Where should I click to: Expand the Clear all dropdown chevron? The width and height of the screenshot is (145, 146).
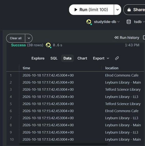[x=29, y=38]
